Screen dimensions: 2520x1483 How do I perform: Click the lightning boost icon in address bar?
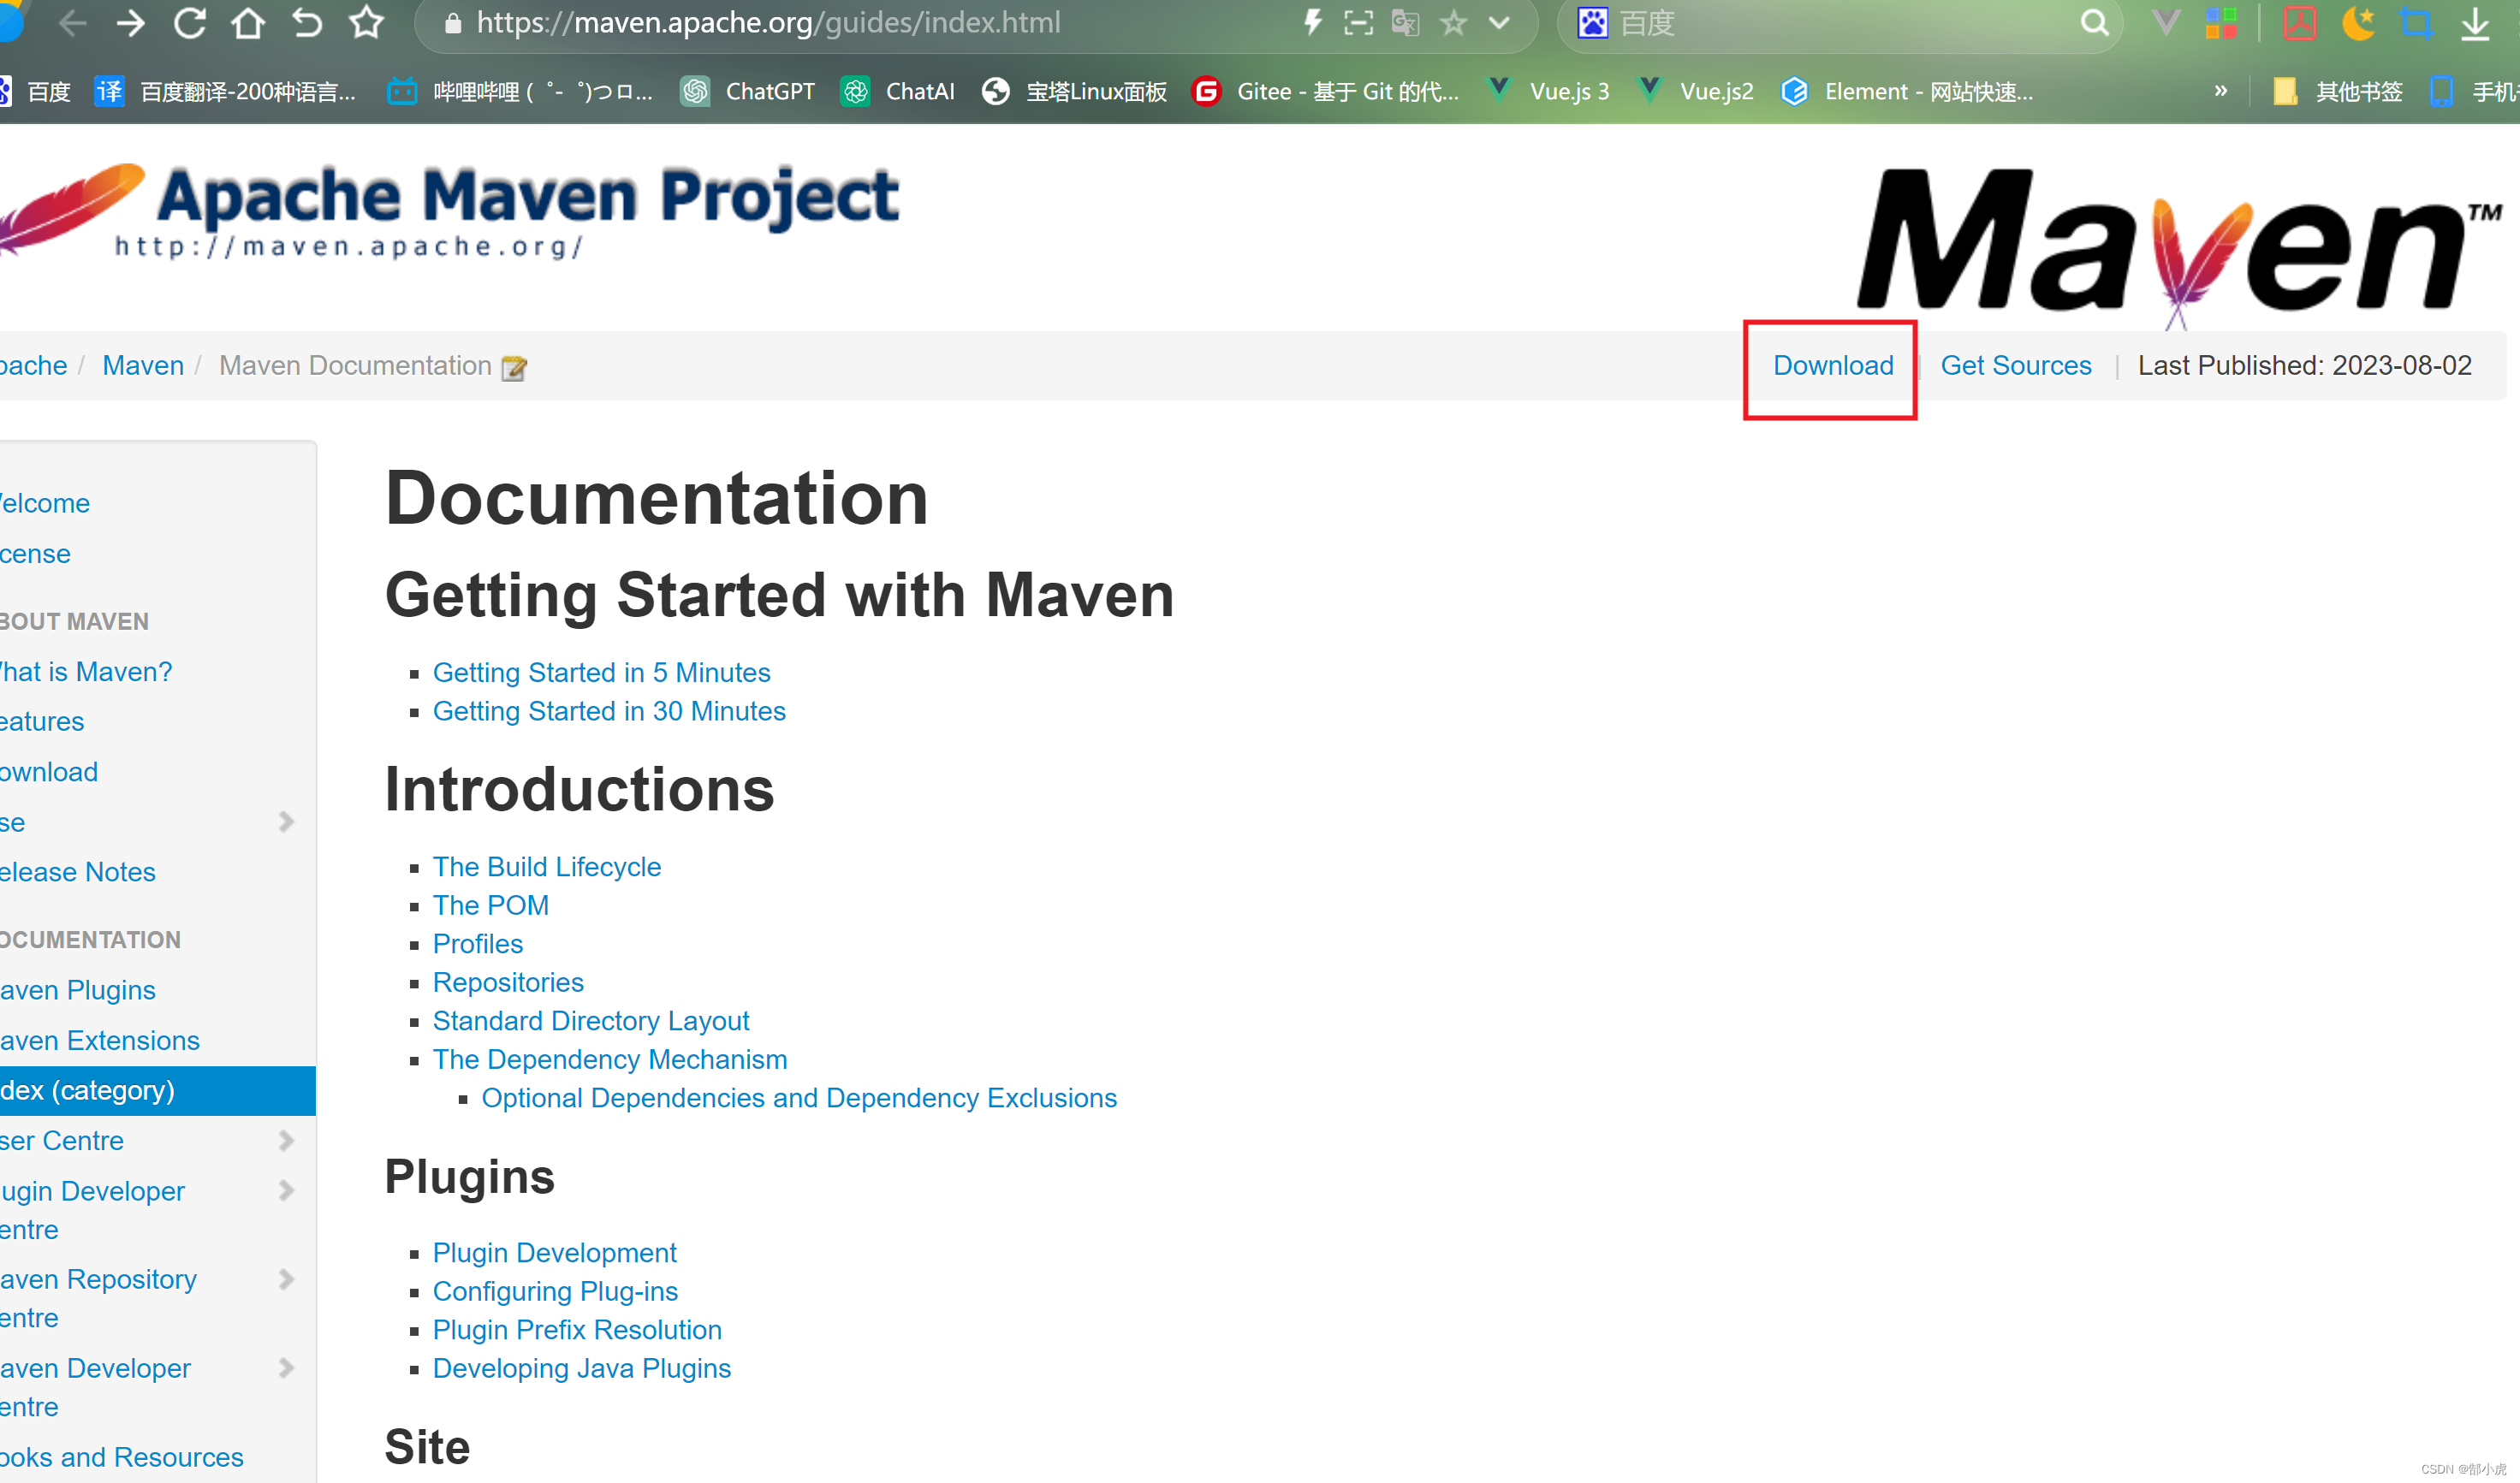click(x=1313, y=24)
